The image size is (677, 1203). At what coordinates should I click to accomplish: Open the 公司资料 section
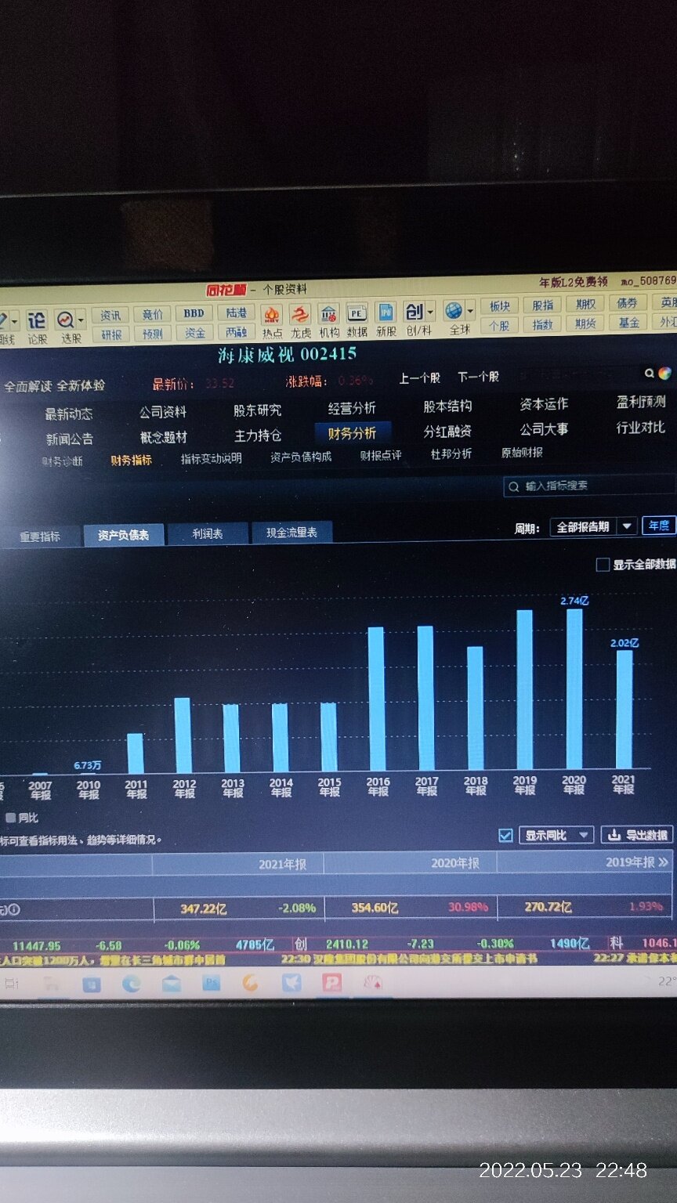(163, 412)
